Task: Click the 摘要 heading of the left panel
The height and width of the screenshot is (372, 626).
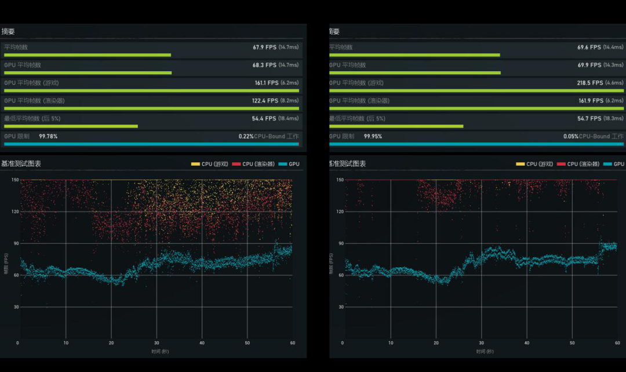Action: (8, 31)
